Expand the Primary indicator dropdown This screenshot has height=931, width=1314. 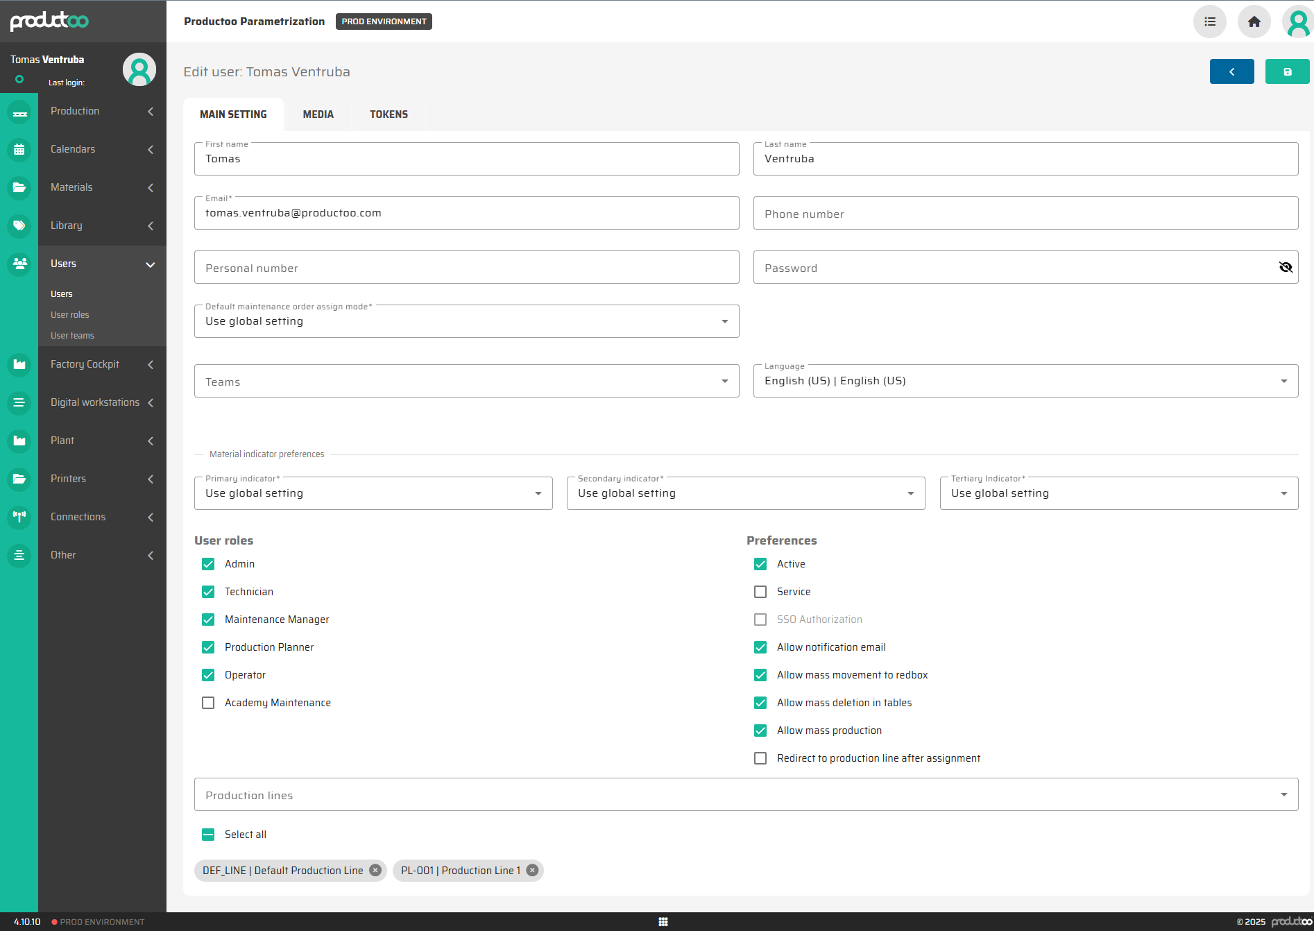[373, 493]
